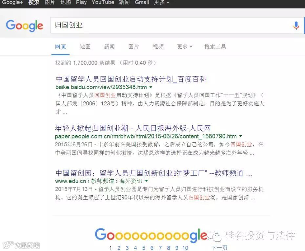Viewport: 305px width, 251px height.
Task: Open Google+ in the top bar
Action: click(12, 3)
